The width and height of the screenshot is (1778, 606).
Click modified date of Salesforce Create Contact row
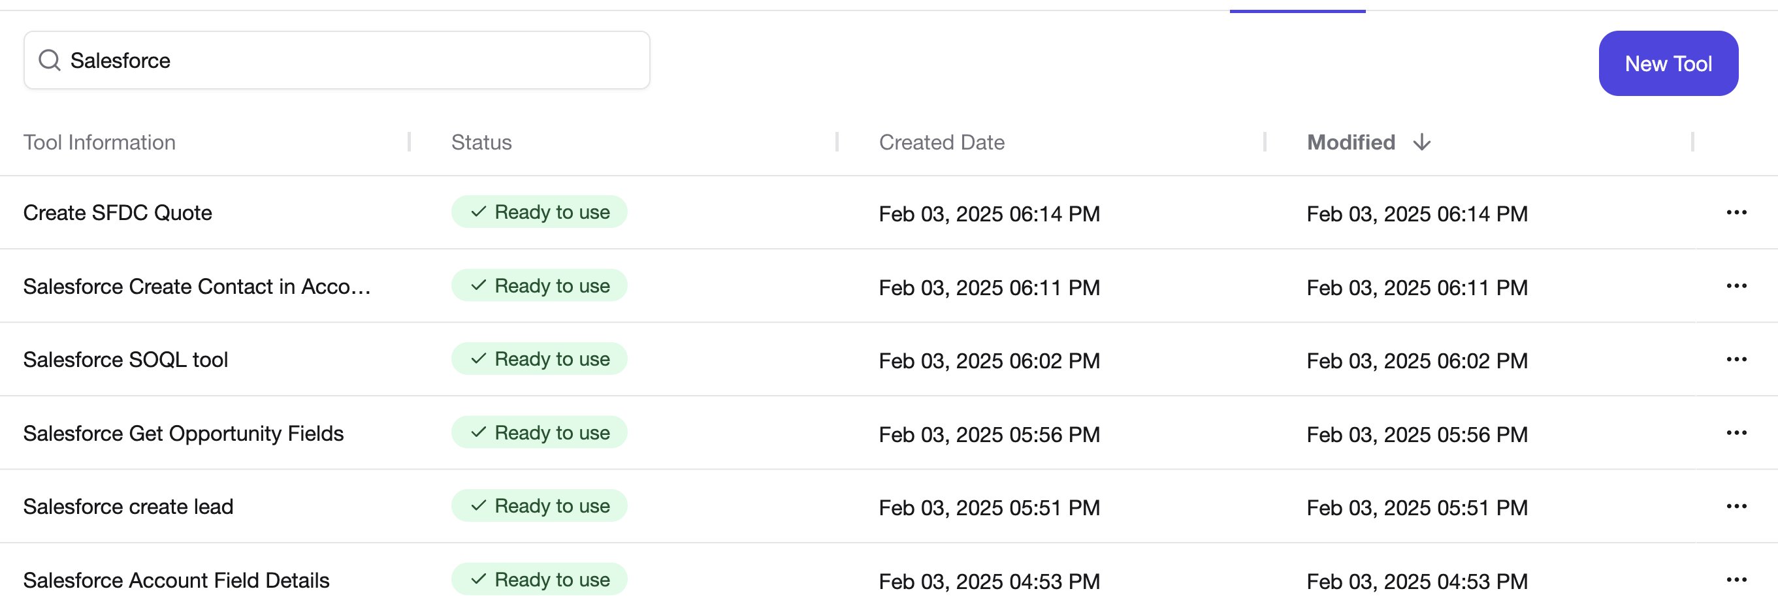1417,288
